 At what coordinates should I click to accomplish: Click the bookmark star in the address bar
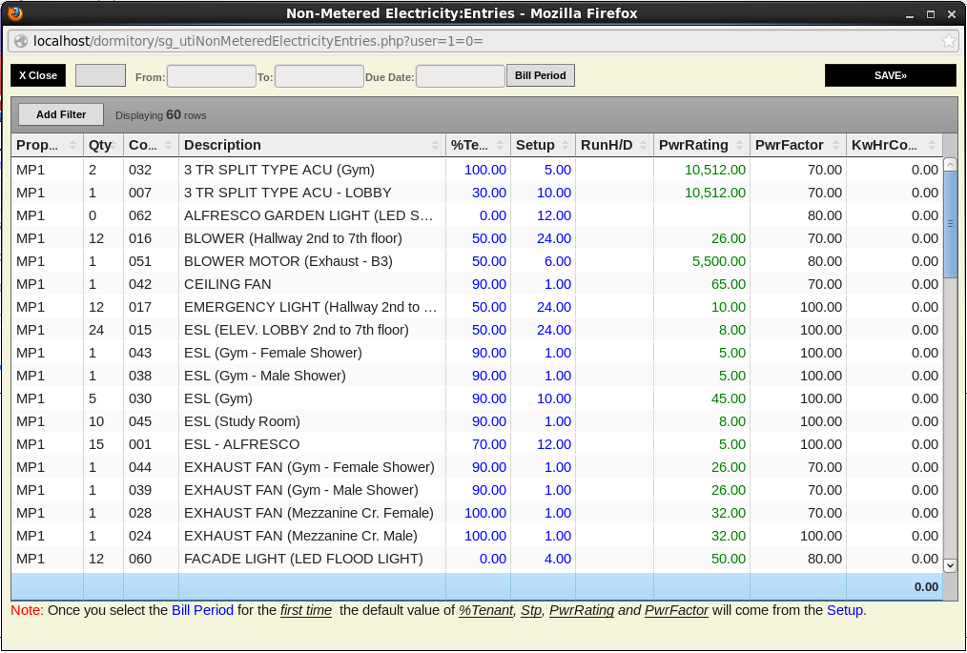[949, 41]
